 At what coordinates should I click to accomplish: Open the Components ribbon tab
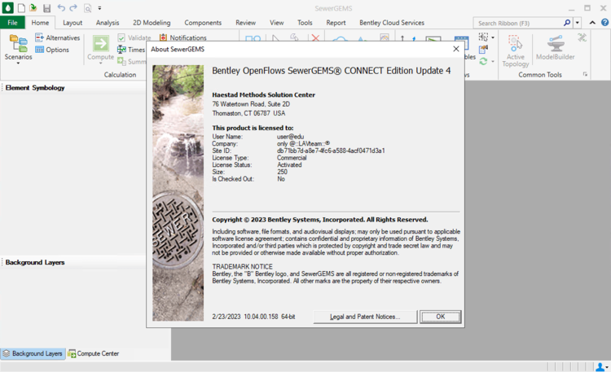coord(203,23)
